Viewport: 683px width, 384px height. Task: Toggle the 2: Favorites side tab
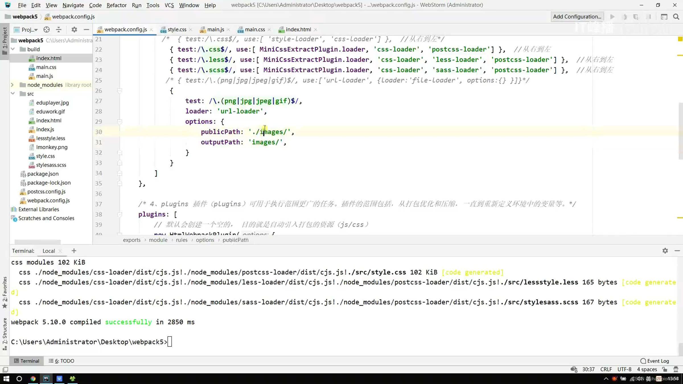click(5, 292)
